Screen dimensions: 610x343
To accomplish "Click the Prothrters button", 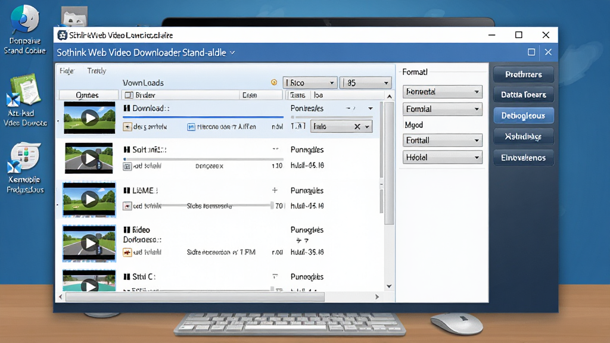I will [523, 74].
